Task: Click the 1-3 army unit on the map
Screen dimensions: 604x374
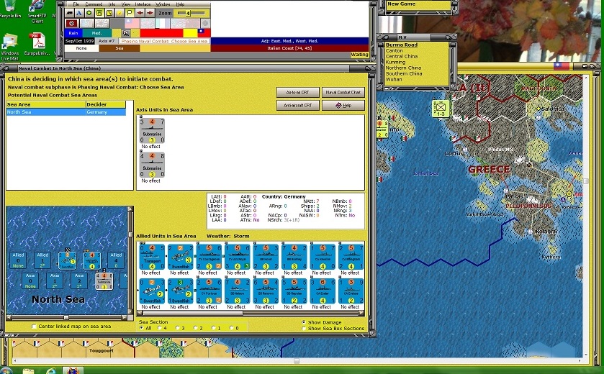Action: [441, 109]
